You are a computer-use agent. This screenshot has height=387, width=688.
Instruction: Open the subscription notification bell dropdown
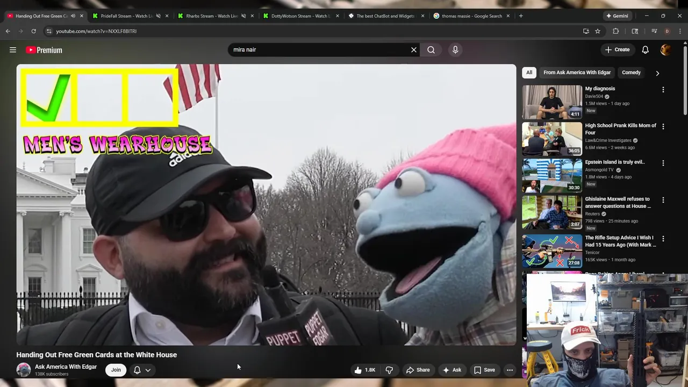click(142, 370)
